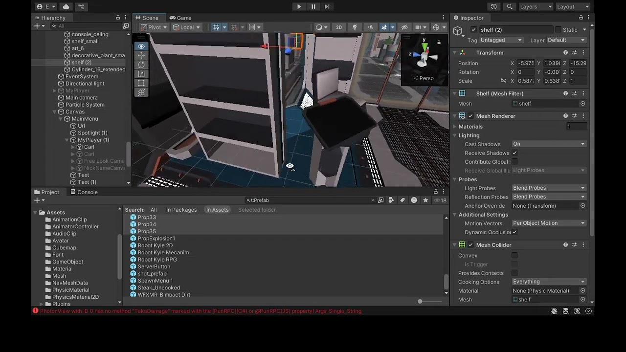Toggle the Static checkbox
This screenshot has height=352, width=626.
(x=558, y=30)
